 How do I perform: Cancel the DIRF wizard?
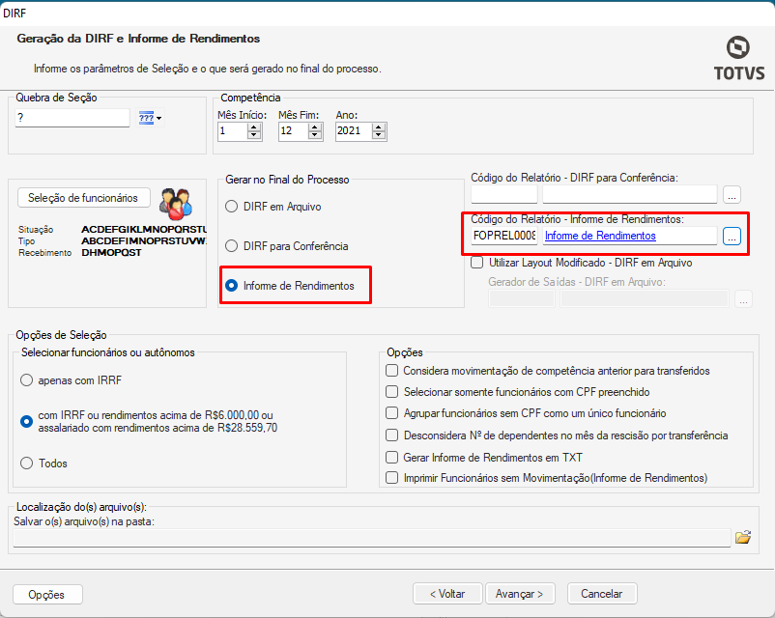coord(602,594)
